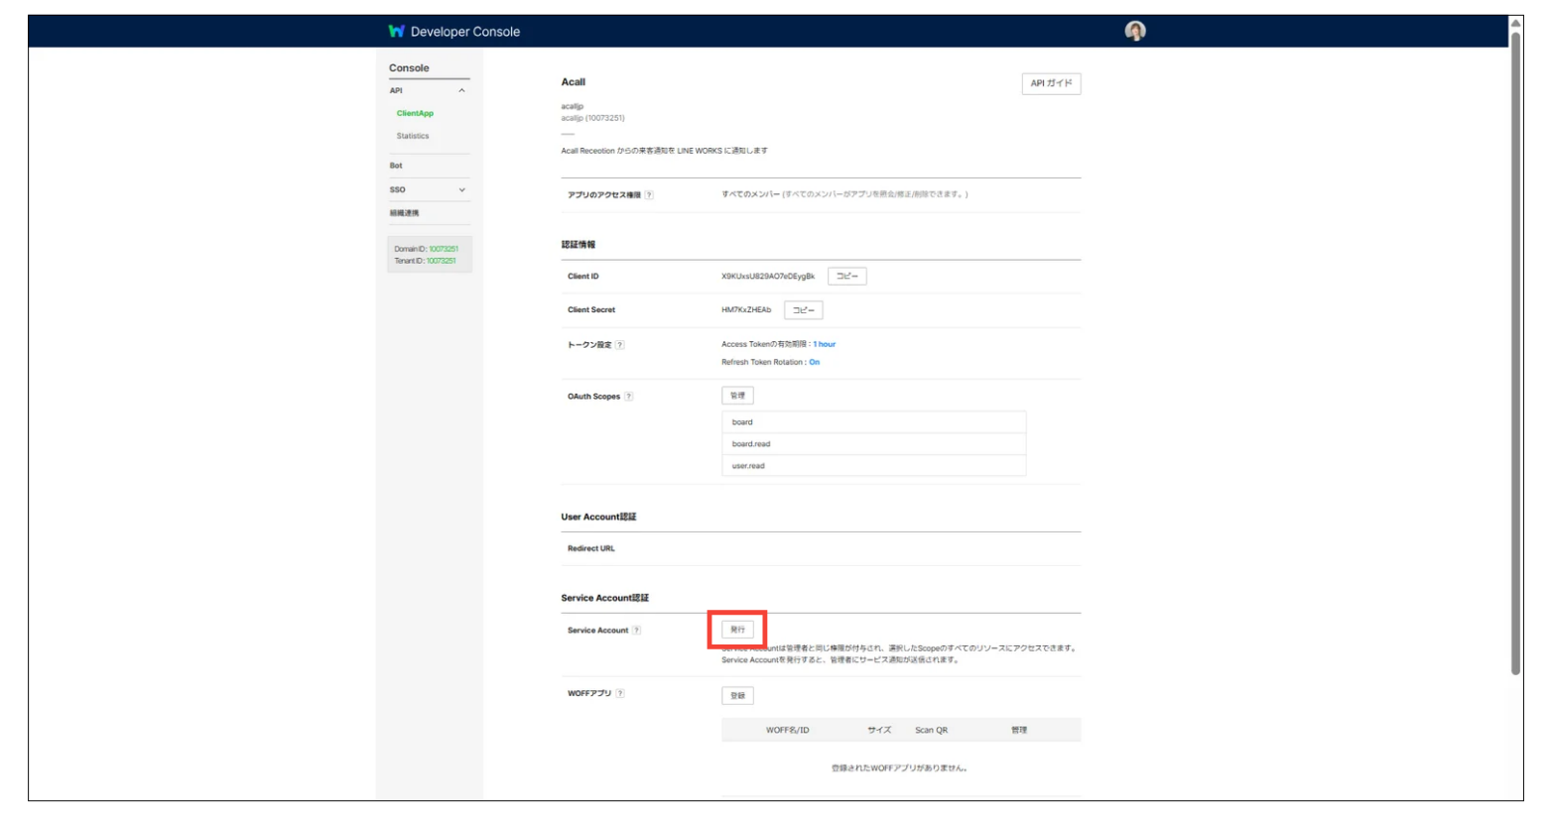Go to Bot in the sidebar
Viewport: 1551px width, 815px height.
click(396, 166)
